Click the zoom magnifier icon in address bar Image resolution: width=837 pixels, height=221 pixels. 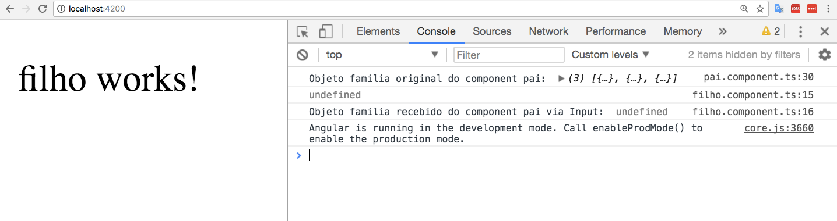pyautogui.click(x=744, y=9)
